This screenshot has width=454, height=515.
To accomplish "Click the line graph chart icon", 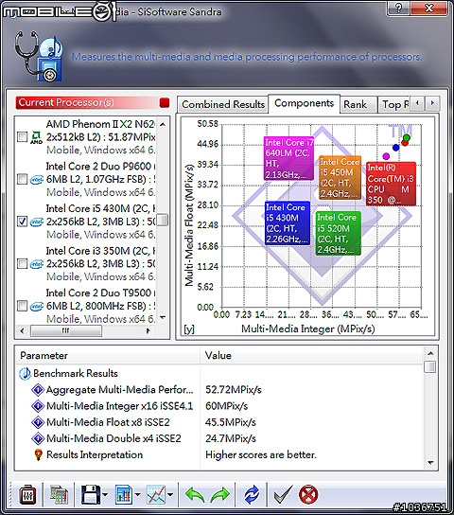I will click(156, 494).
